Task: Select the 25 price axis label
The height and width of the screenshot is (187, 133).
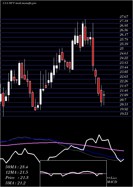Action: pos(122,49)
